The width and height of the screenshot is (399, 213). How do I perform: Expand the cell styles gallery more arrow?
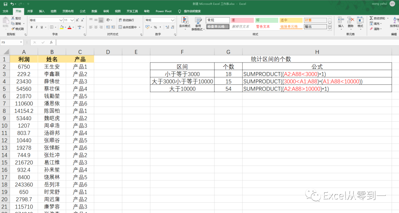click(x=330, y=28)
